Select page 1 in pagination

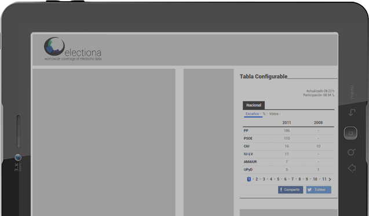tap(249, 179)
